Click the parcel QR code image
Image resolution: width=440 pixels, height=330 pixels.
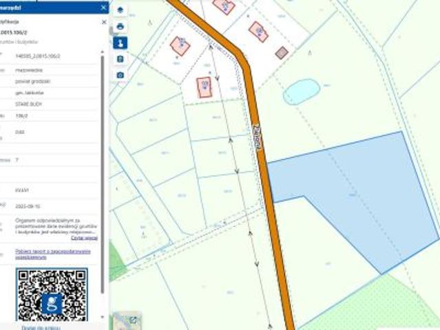pyautogui.click(x=52, y=294)
